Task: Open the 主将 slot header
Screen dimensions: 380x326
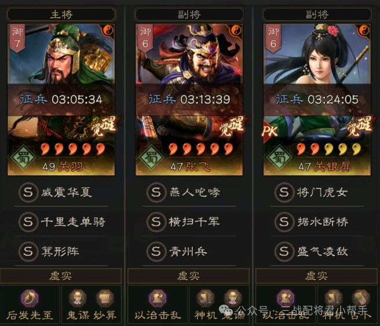Action: pyautogui.click(x=61, y=14)
